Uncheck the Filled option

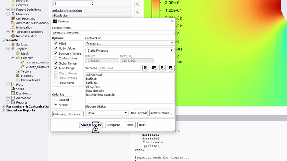[x=56, y=43]
